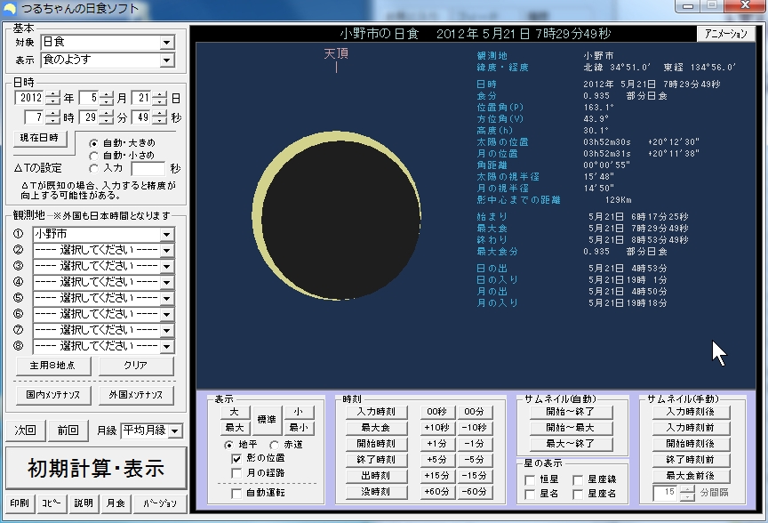Click the コピー copy button
The image size is (768, 523).
click(52, 503)
